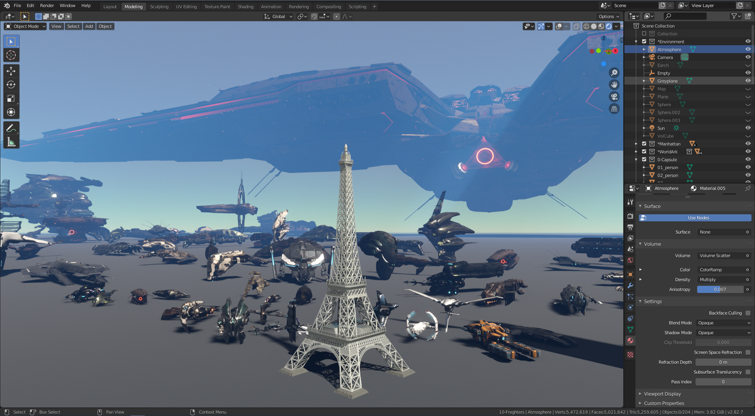Screen dimensions: 755x416
Task: Show the hidden Earch object
Action: point(748,65)
